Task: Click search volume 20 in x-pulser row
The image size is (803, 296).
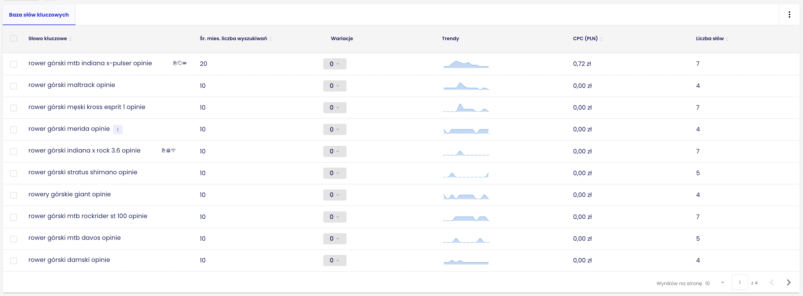Action: [x=203, y=63]
